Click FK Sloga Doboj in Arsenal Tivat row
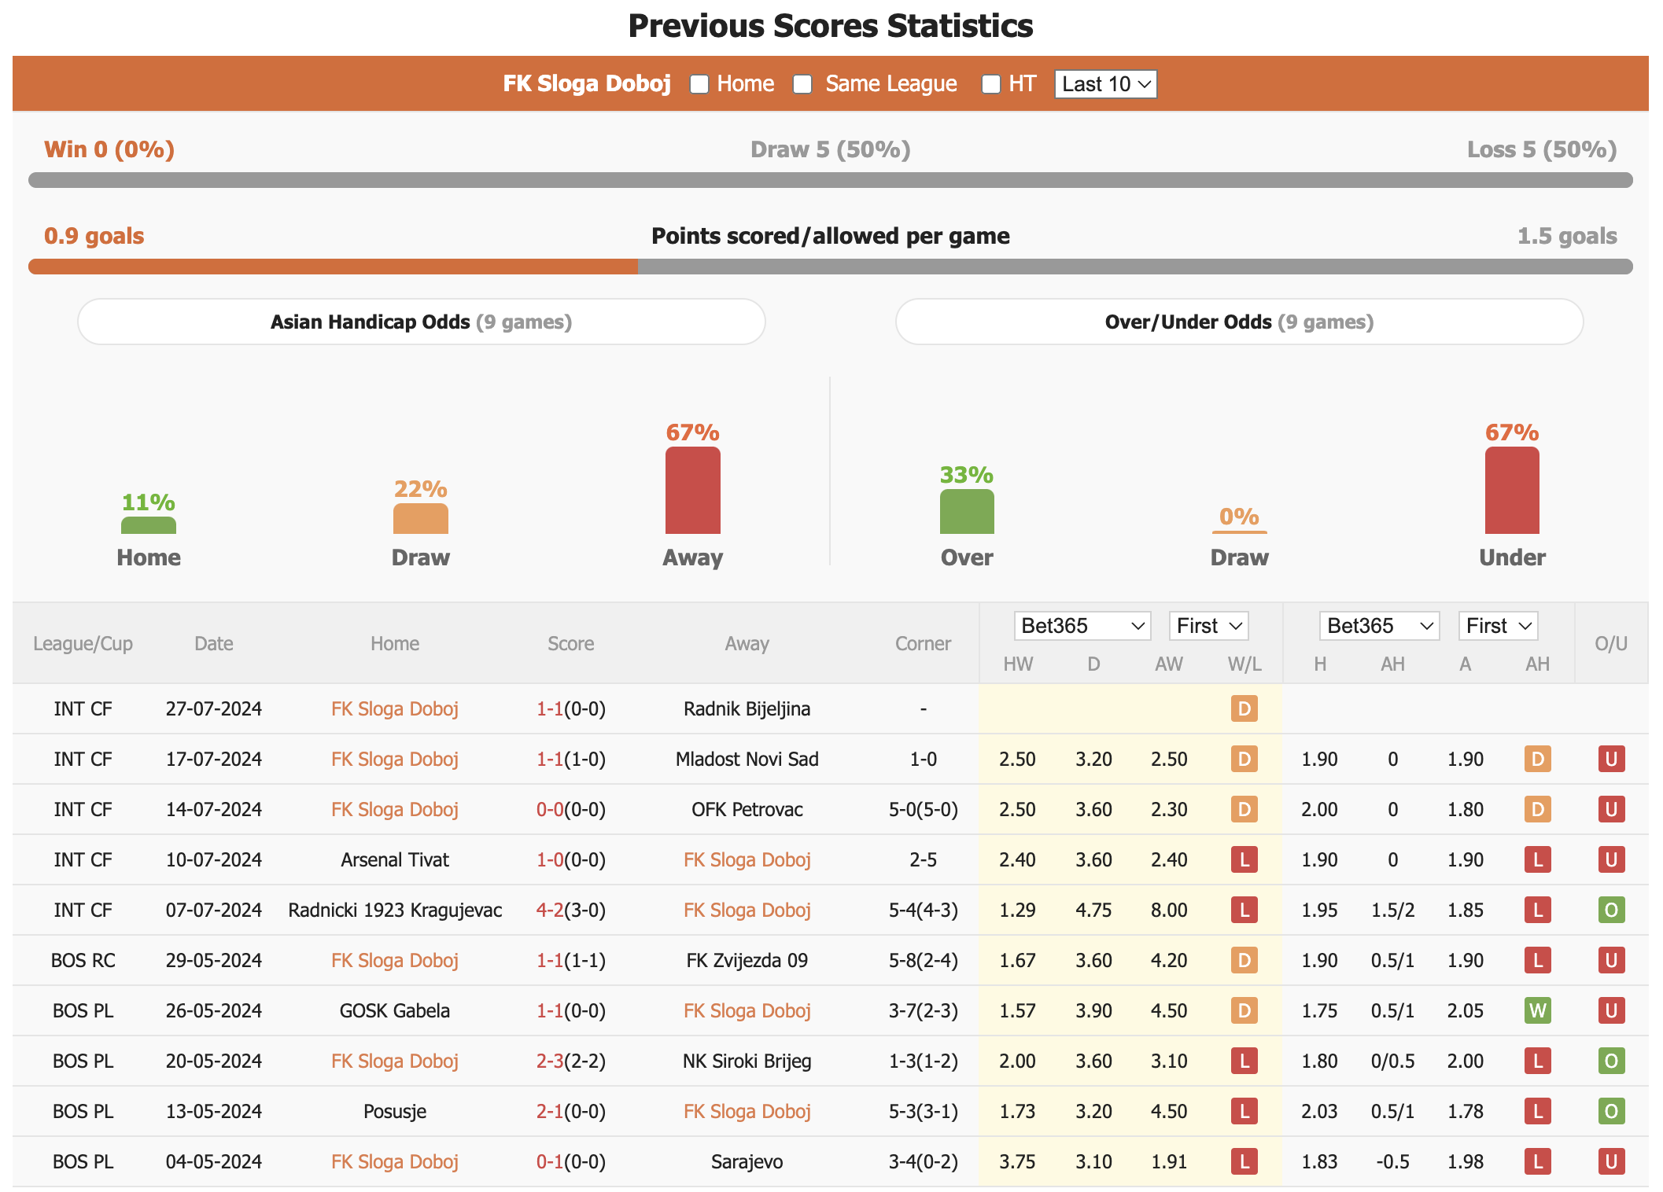The width and height of the screenshot is (1663, 1192). click(x=747, y=859)
